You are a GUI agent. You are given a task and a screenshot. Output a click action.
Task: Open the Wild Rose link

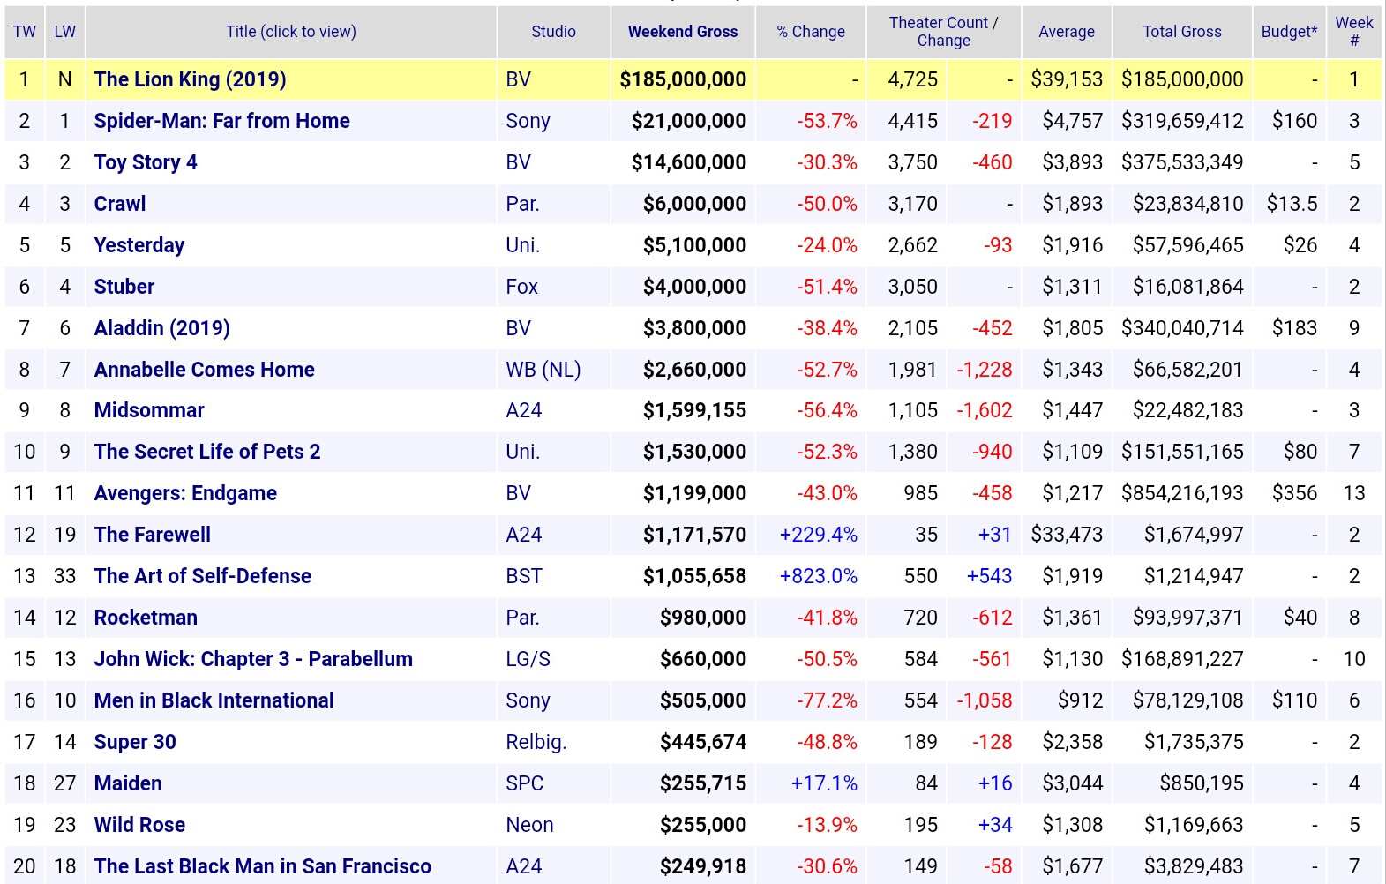139,825
